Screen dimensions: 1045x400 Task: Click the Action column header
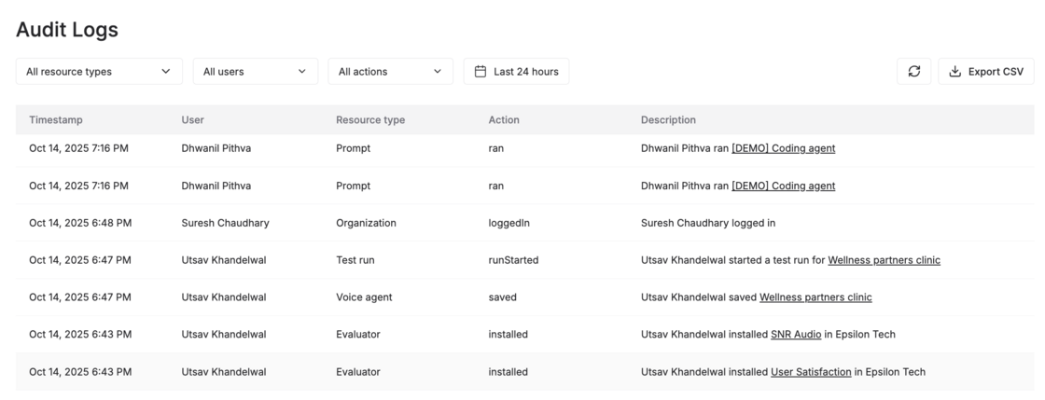tap(504, 120)
